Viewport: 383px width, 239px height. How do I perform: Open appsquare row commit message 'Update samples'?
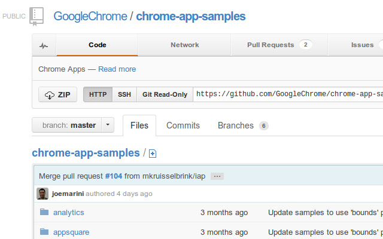click(326, 232)
